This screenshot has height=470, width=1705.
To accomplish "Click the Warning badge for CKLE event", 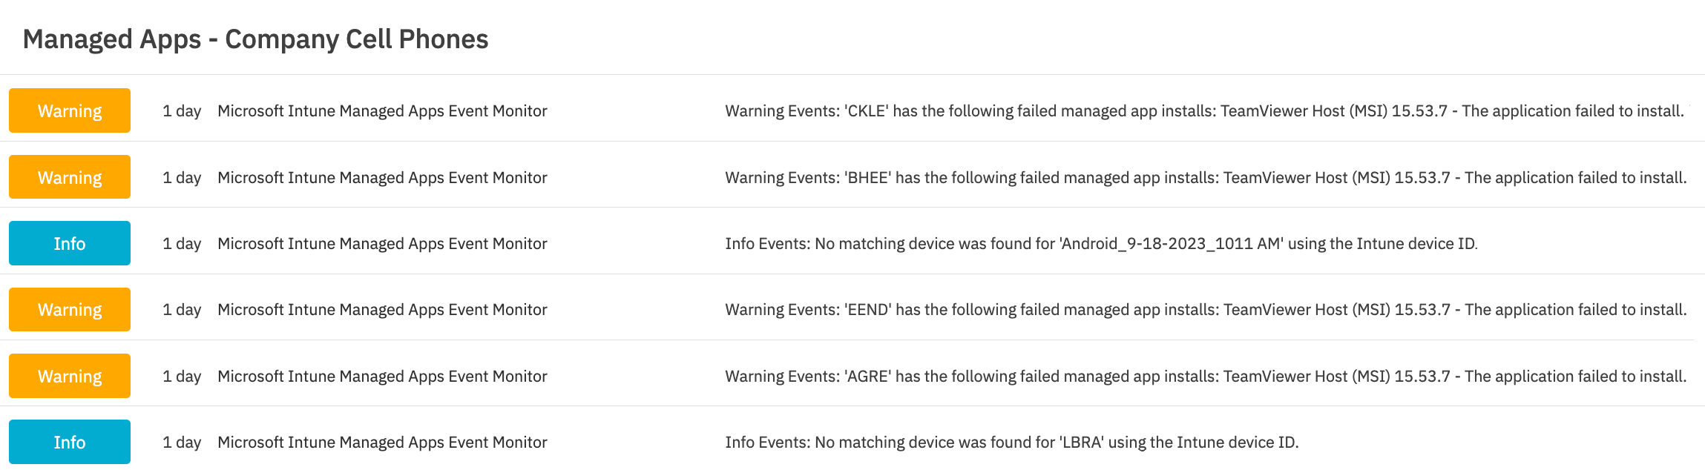I will (70, 110).
